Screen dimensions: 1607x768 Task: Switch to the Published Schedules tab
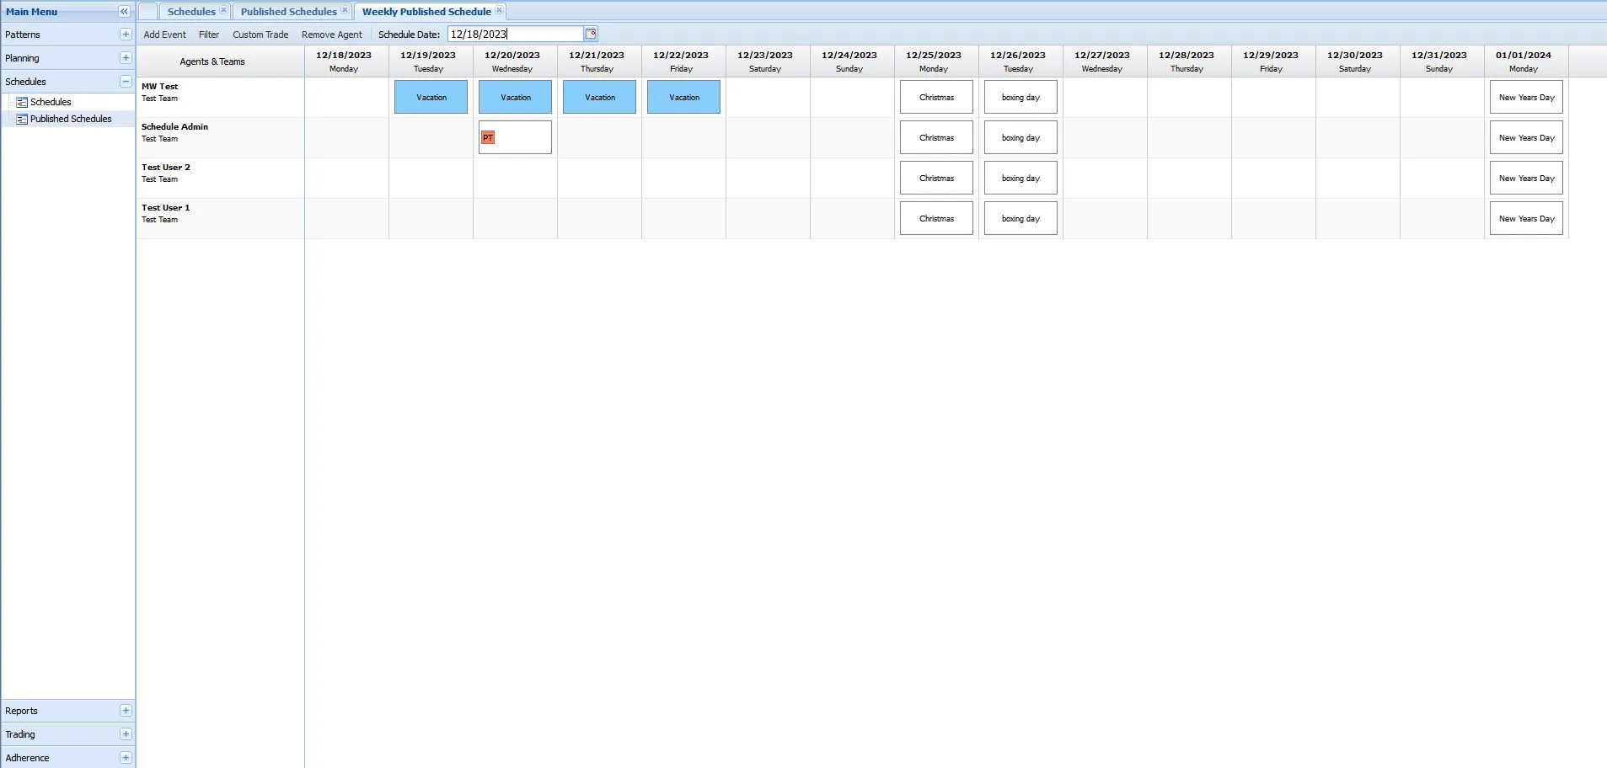[288, 11]
